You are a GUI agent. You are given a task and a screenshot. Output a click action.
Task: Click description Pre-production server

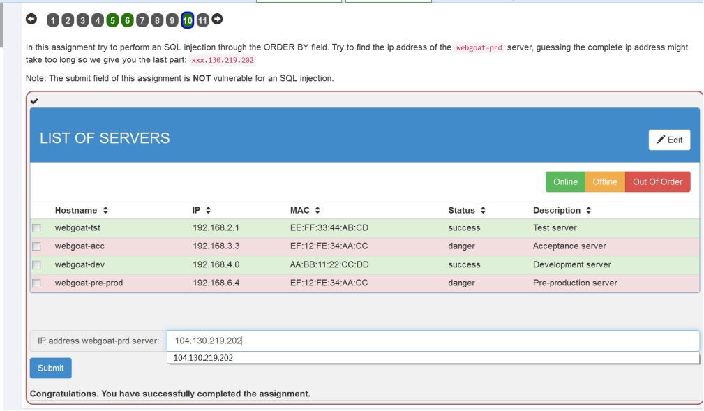click(575, 283)
